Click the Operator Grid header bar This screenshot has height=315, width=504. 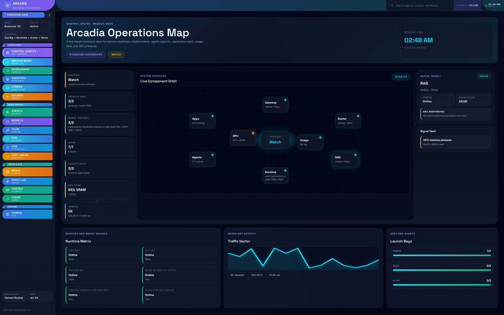[x=23, y=15]
